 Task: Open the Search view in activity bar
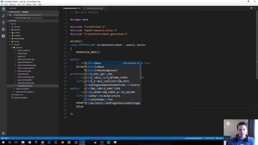pos(3,16)
